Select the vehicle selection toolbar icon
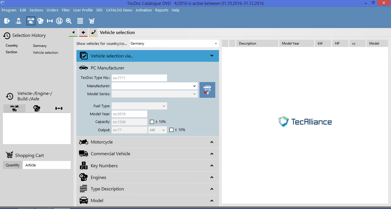 31,21
